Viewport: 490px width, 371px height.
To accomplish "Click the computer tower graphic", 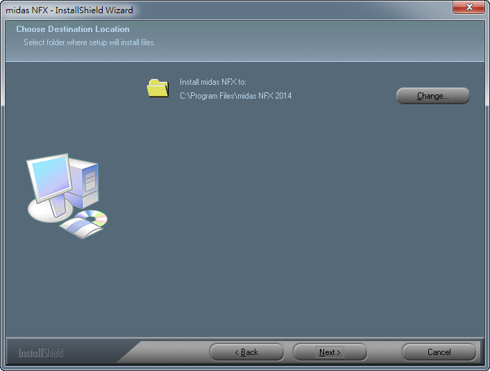I will [87, 183].
